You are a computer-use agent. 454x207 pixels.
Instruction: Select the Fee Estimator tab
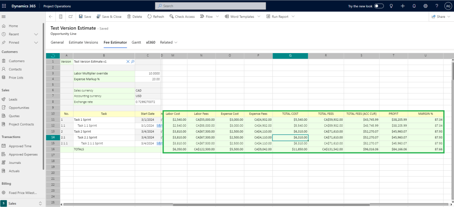pyautogui.click(x=115, y=42)
